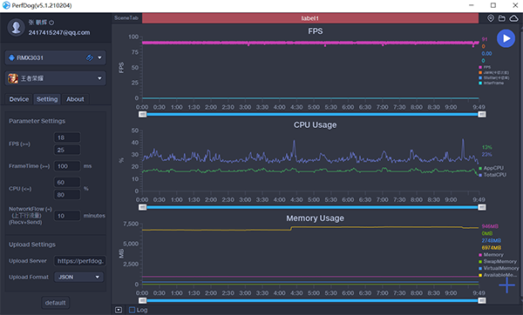The height and width of the screenshot is (315, 523).
Task: Select the red label1 scene bar
Action: 310,18
